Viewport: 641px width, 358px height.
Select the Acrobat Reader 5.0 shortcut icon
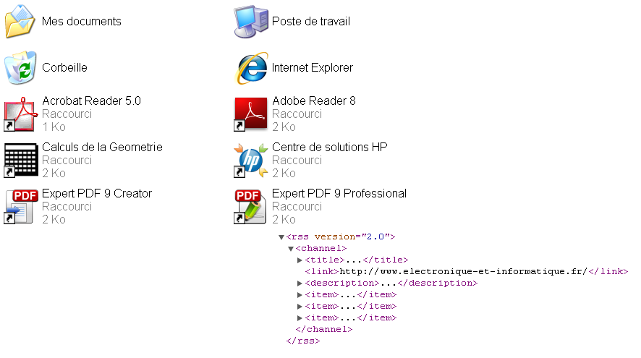[x=20, y=114]
